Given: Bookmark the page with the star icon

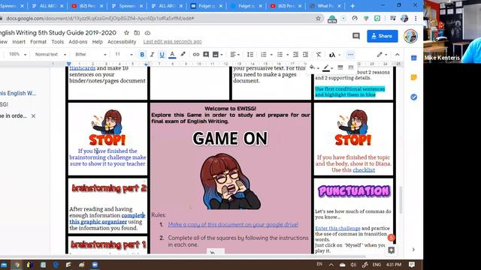Looking at the screenshot, I should [318, 18].
